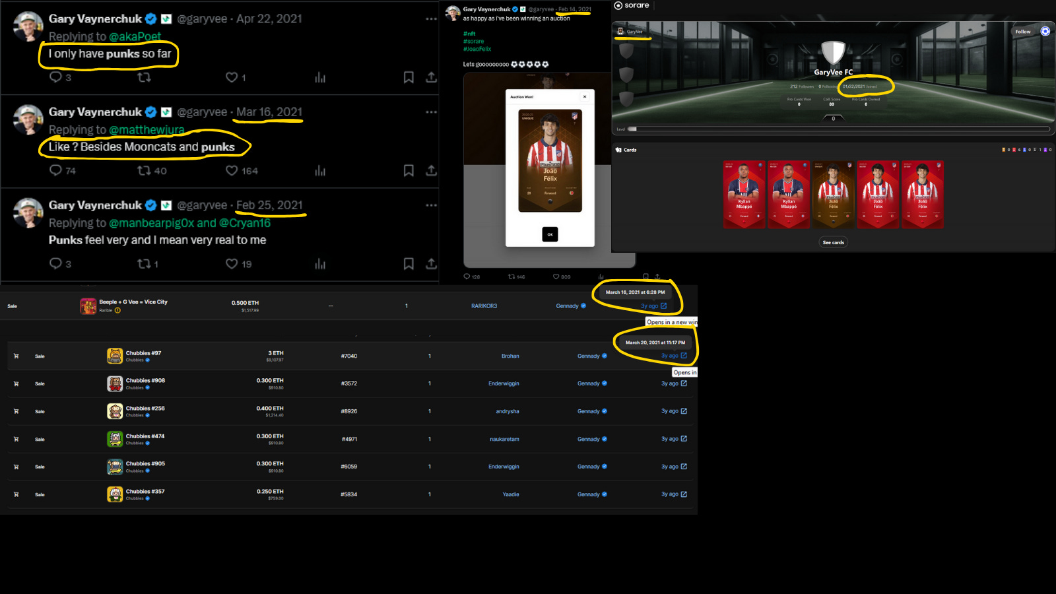Open more options on Mar 16 tweet

pyautogui.click(x=431, y=112)
